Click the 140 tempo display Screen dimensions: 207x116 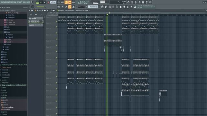click(x=53, y=2)
